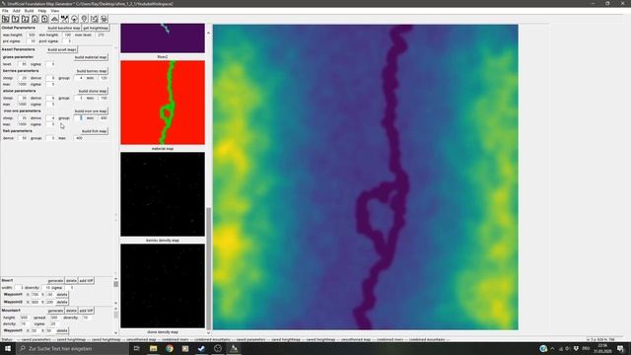This screenshot has height=355, width=631.
Task: Click the build berries map button
Action: tap(92, 71)
